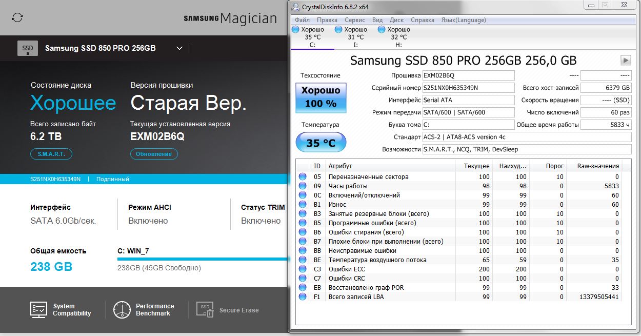The width and height of the screenshot is (641, 336).
Task: Click the S.M.A.R.T. button
Action: [51, 154]
